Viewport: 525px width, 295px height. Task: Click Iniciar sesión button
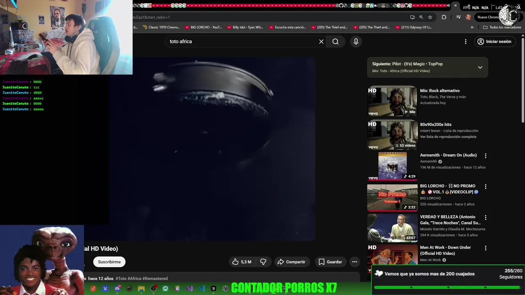coord(494,41)
